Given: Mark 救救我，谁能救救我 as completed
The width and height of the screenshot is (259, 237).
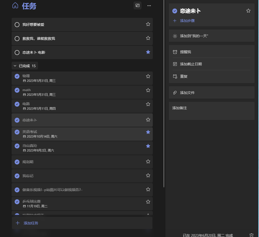Looking at the screenshot, I should point(17,39).
